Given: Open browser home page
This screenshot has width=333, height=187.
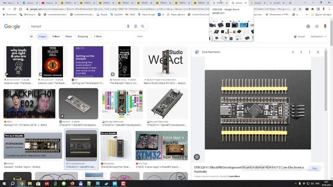Looking at the screenshot, I should [x=20, y=9].
